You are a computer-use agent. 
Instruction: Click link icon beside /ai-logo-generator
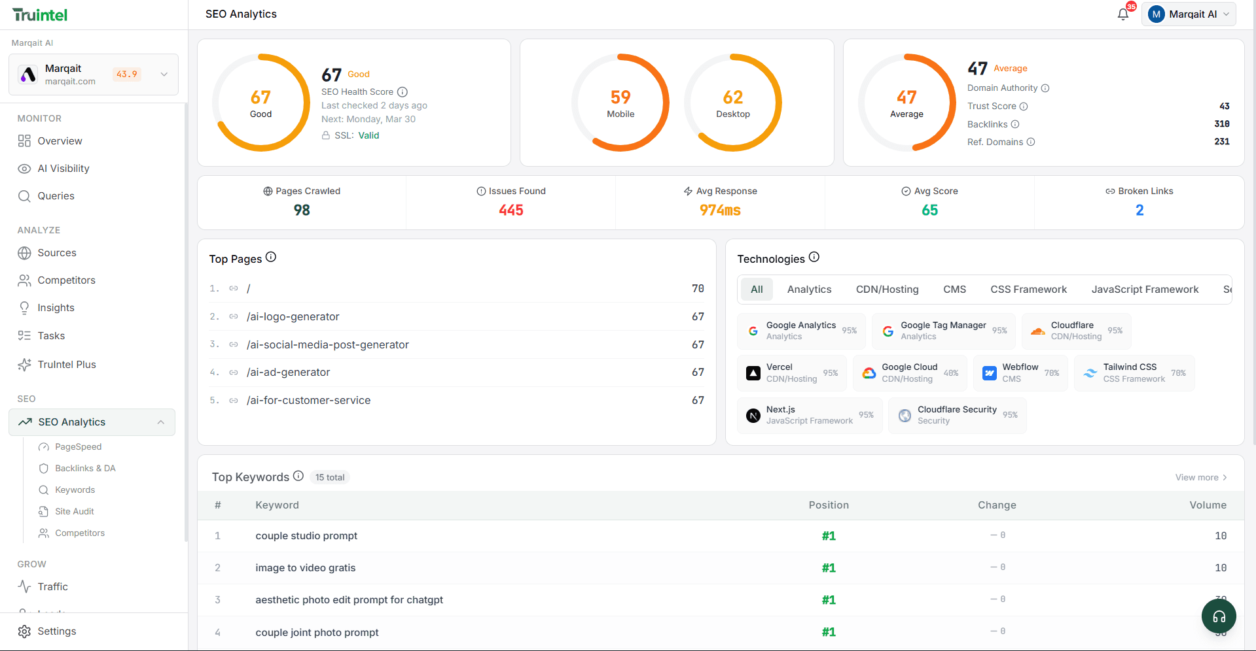234,316
